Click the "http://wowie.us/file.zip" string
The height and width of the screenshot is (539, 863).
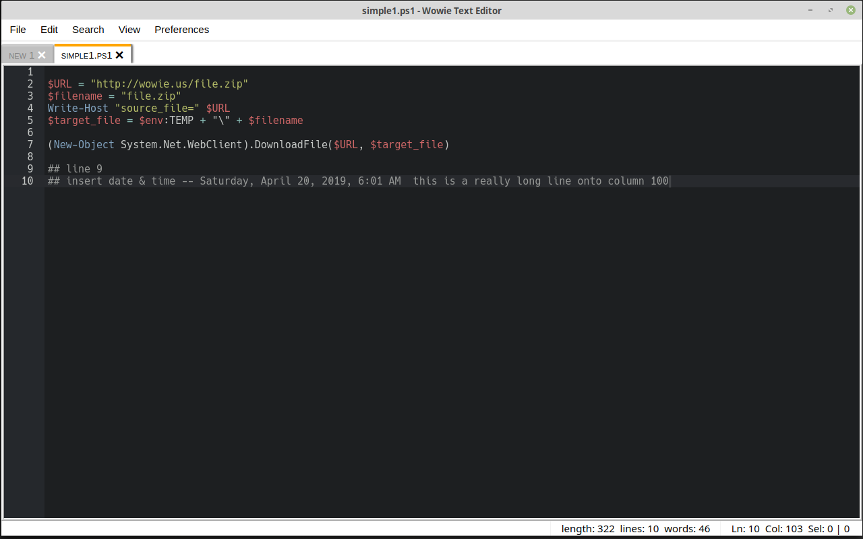(x=169, y=84)
